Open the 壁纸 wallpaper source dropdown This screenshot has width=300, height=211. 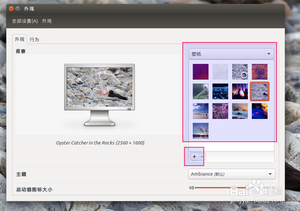click(x=231, y=53)
